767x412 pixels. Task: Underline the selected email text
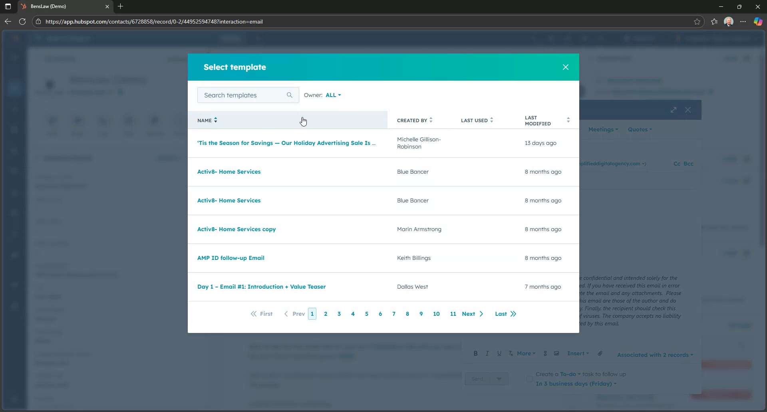(499, 353)
